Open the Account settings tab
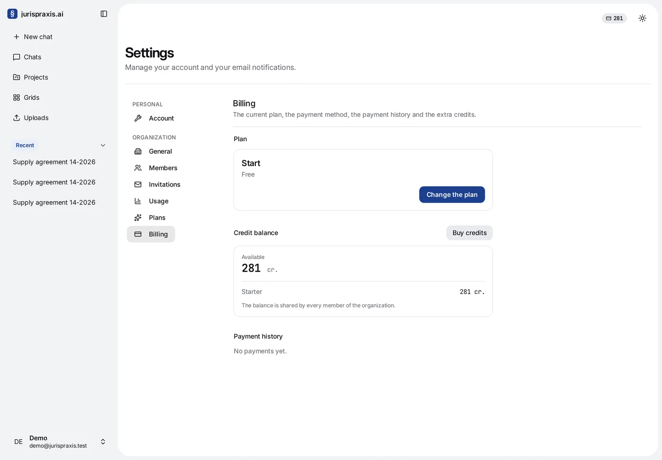Viewport: 662px width, 460px height. (154, 118)
